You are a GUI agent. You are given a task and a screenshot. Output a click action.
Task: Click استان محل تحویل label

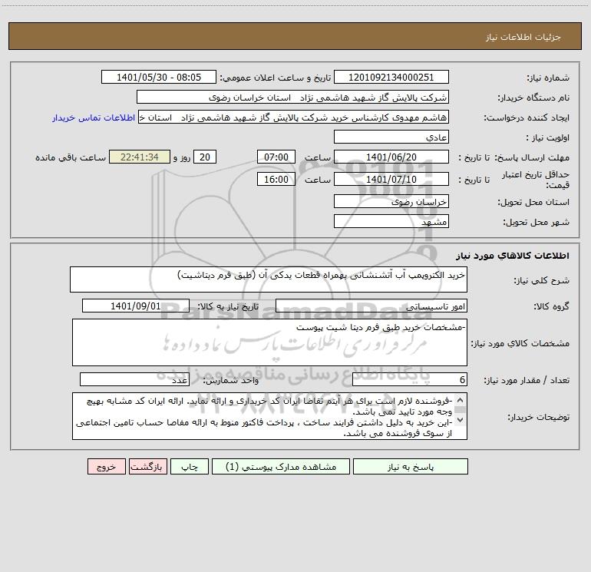click(533, 202)
